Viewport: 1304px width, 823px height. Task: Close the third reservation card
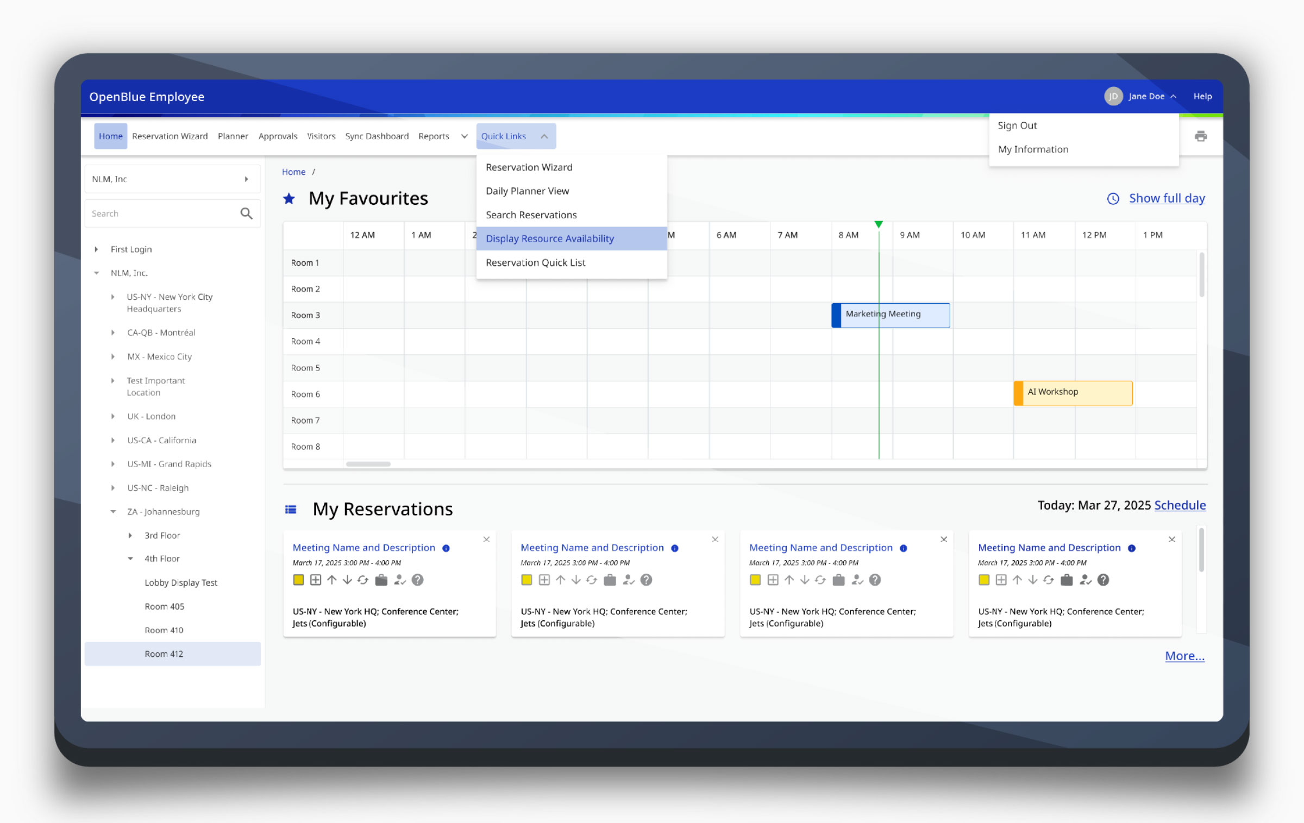click(944, 539)
